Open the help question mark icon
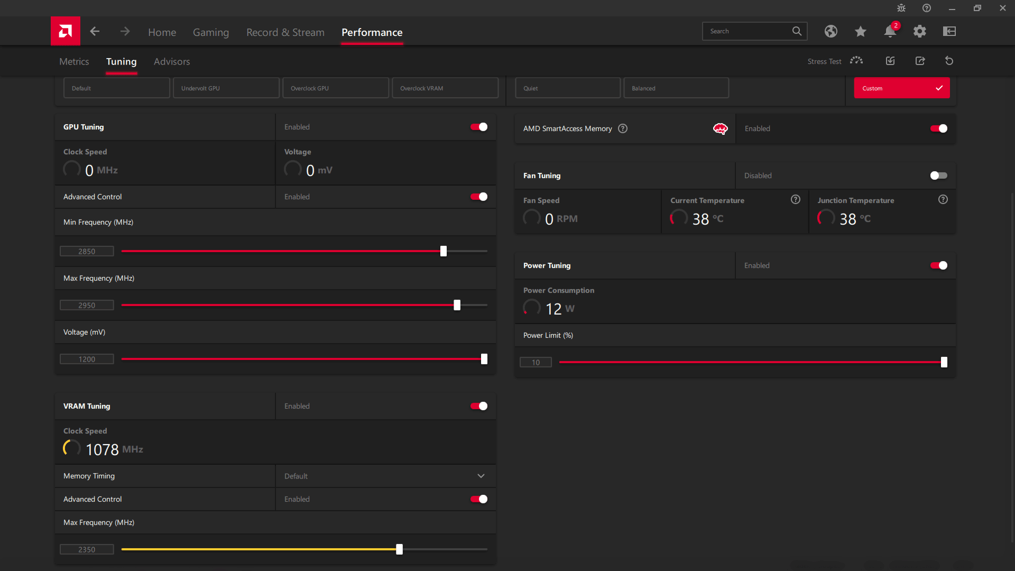Image resolution: width=1015 pixels, height=571 pixels. click(x=927, y=8)
